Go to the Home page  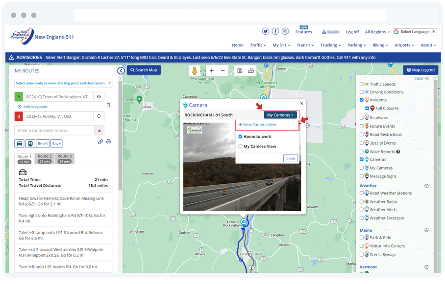tap(238, 45)
